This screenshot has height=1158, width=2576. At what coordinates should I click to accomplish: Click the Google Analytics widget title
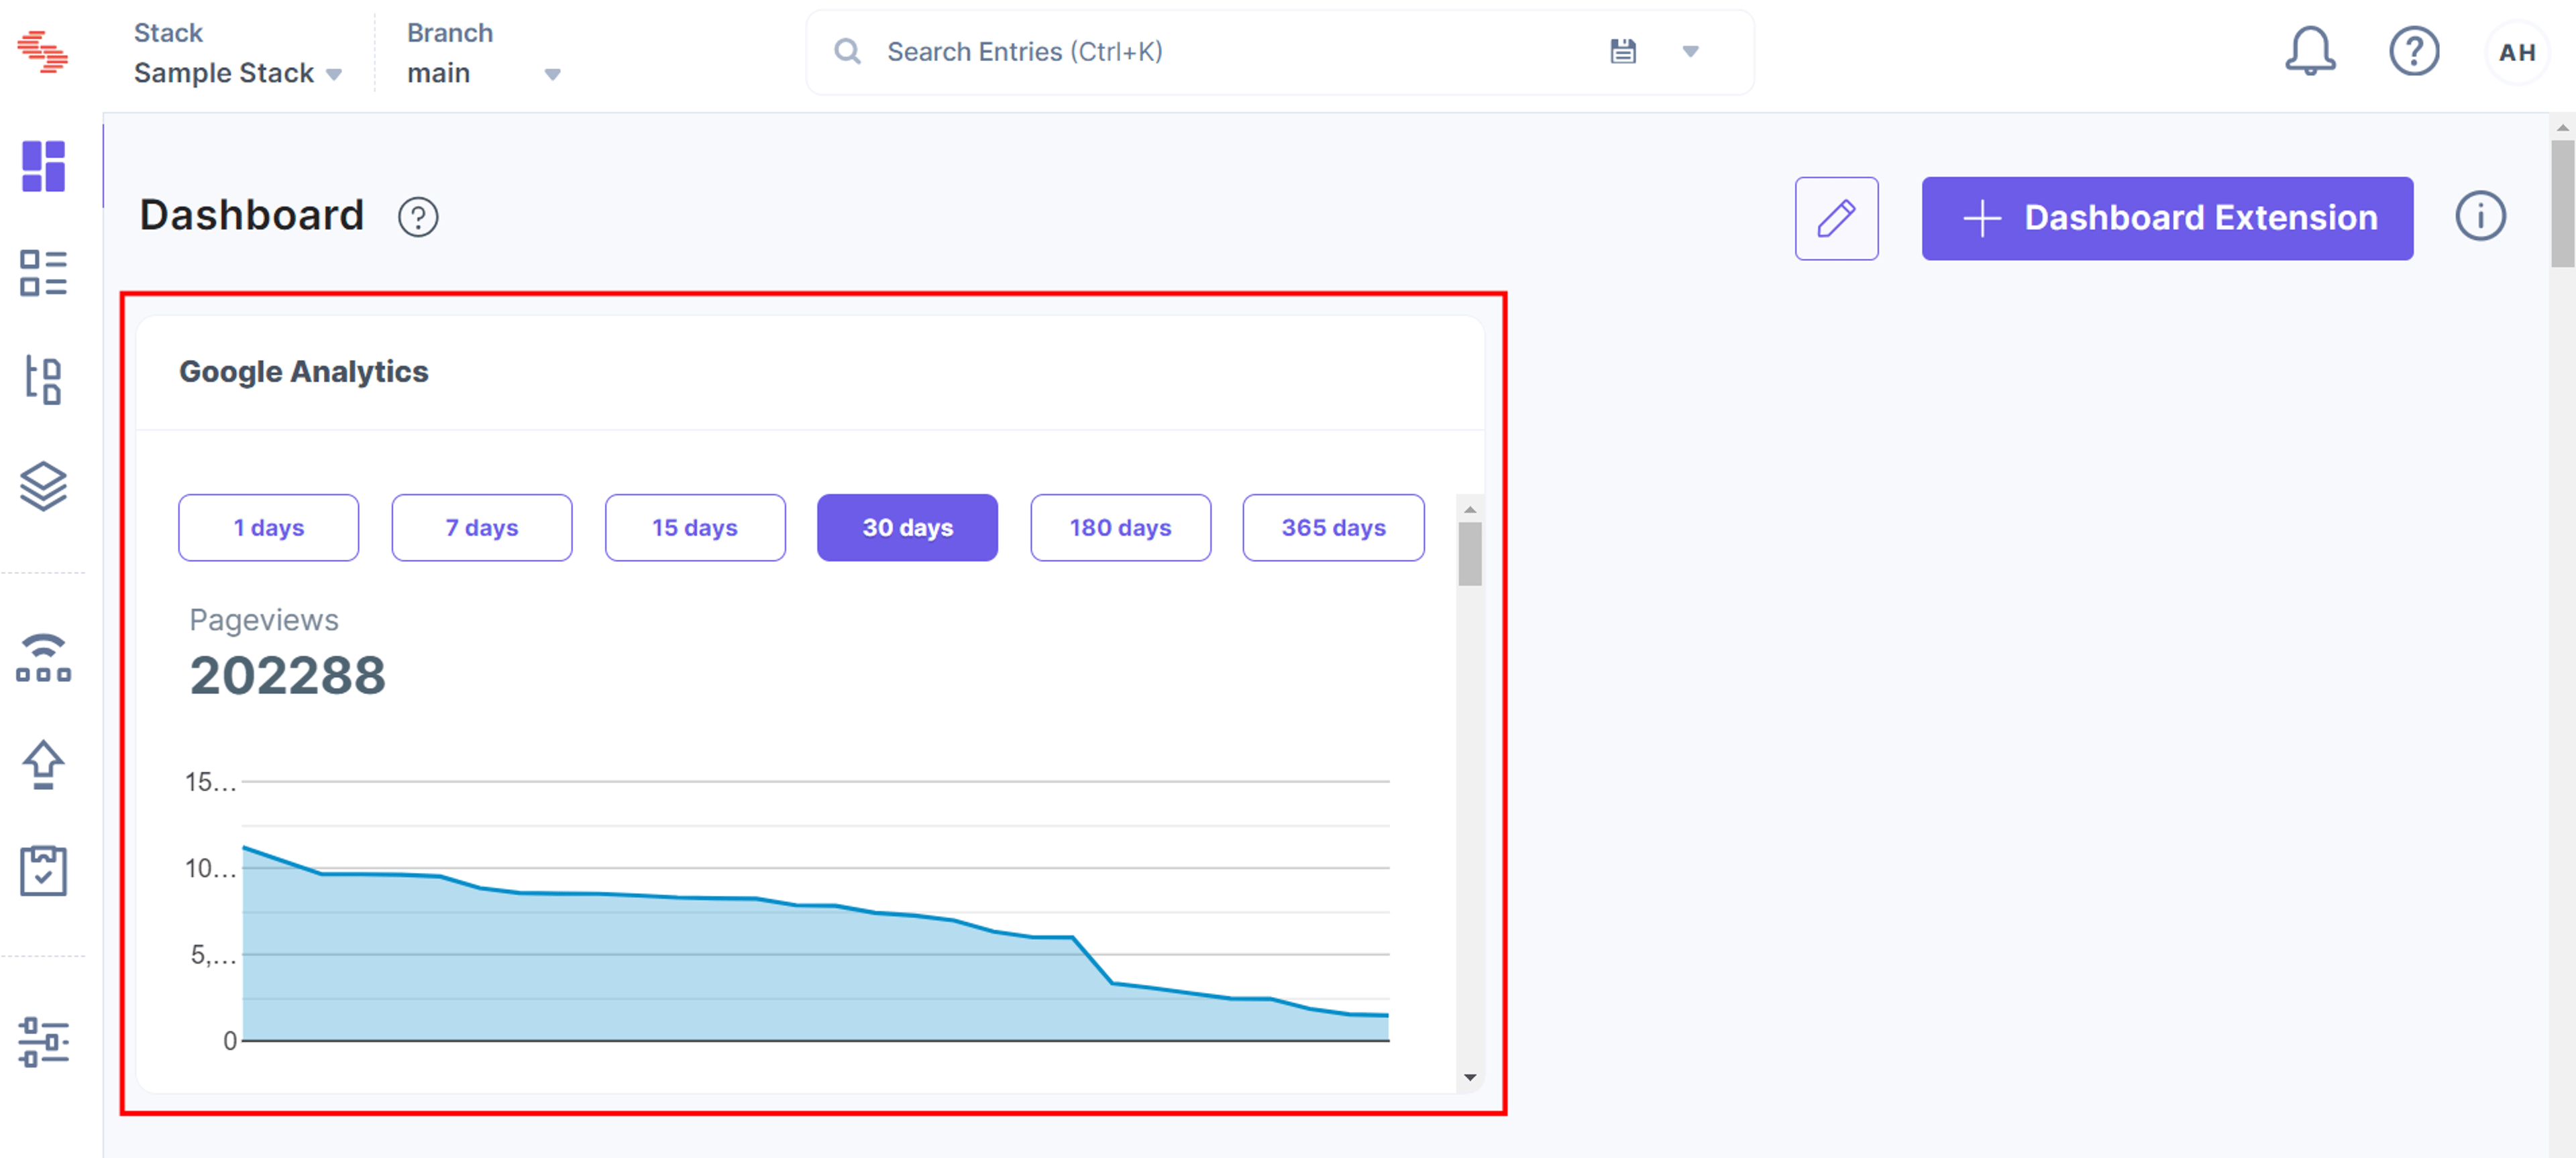[x=303, y=371]
